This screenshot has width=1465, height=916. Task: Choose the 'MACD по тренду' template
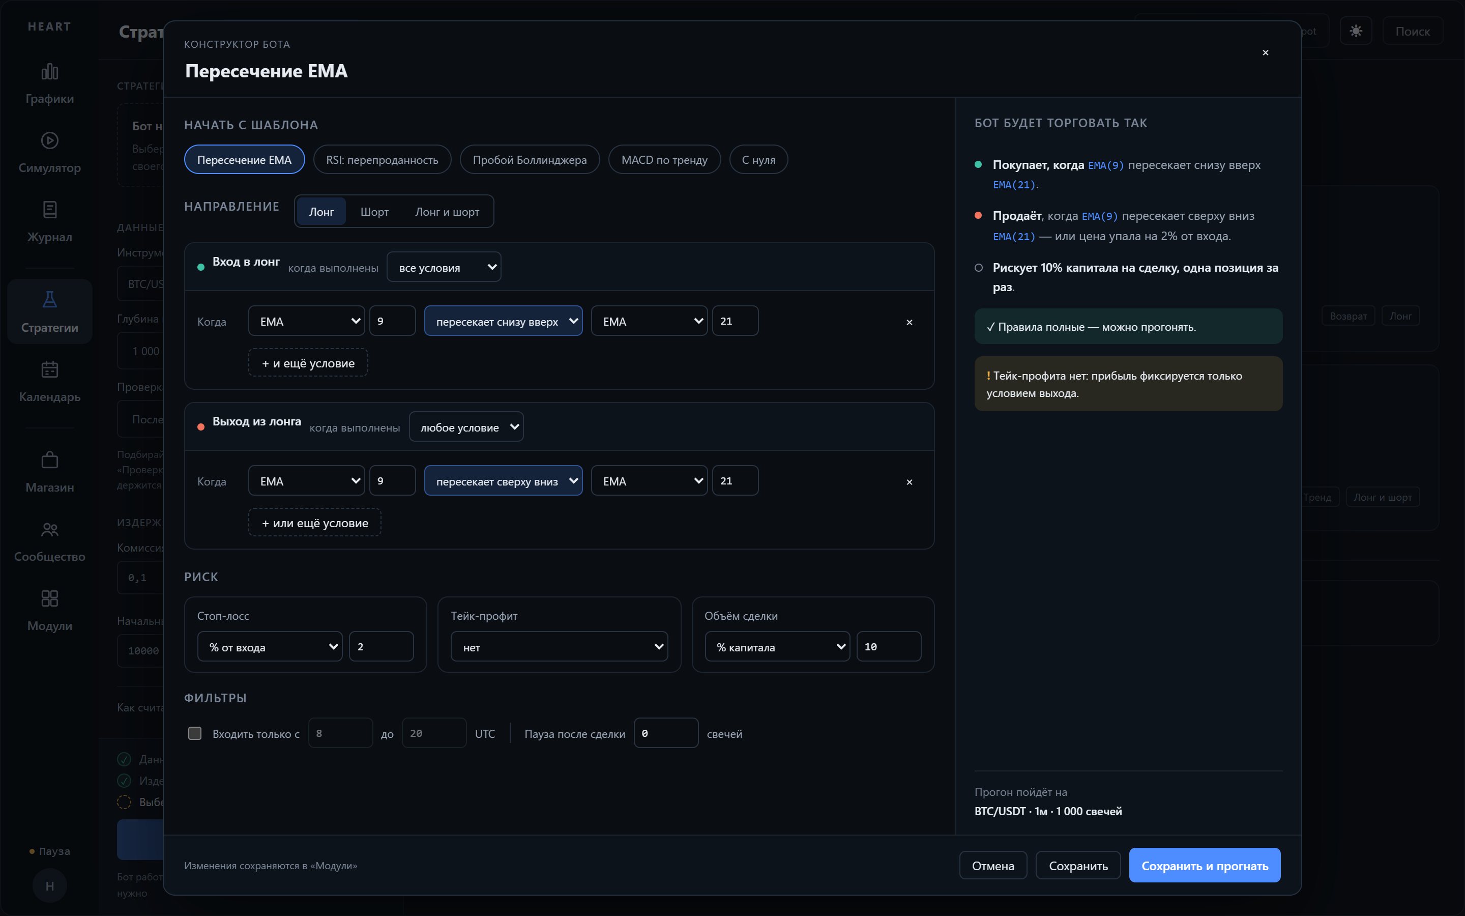pos(665,160)
